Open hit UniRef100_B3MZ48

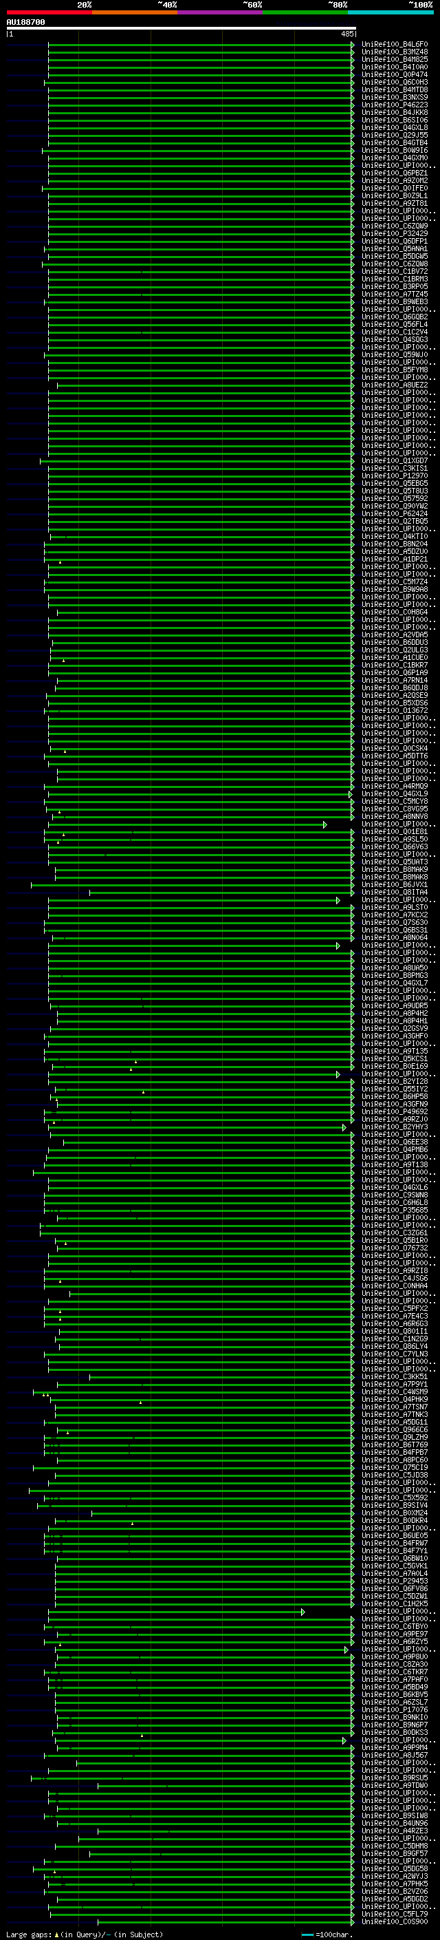395,52
